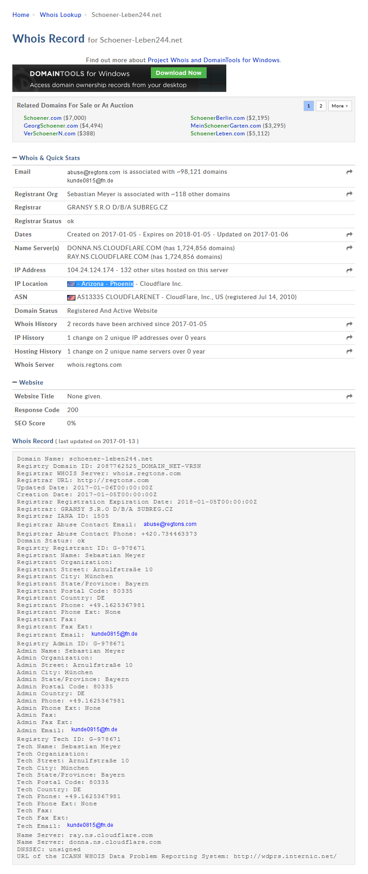Image resolution: width=368 pixels, height=874 pixels.
Task: Click the US flag icon in ASN row
Action: (x=71, y=297)
